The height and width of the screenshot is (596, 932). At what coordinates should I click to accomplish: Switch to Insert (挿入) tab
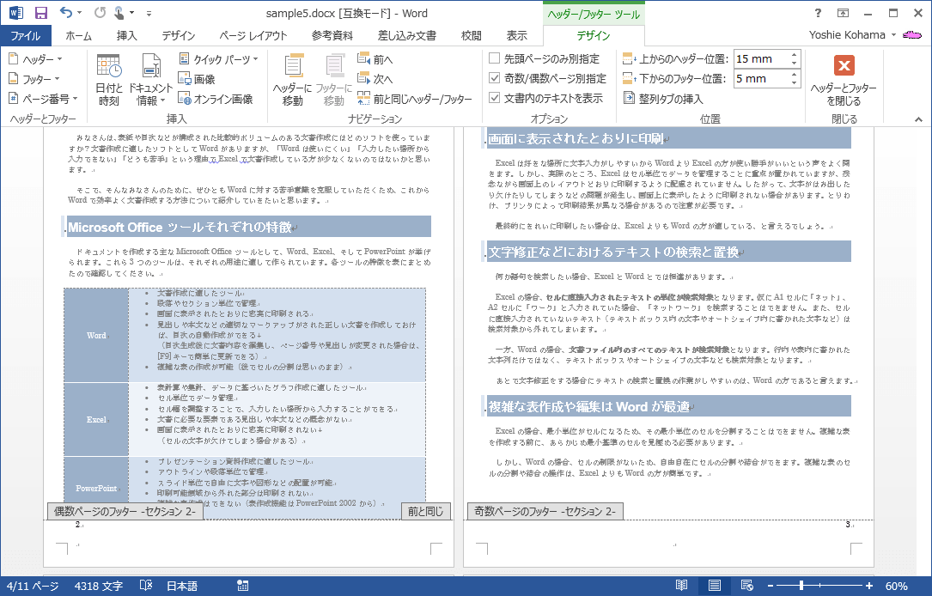click(126, 36)
